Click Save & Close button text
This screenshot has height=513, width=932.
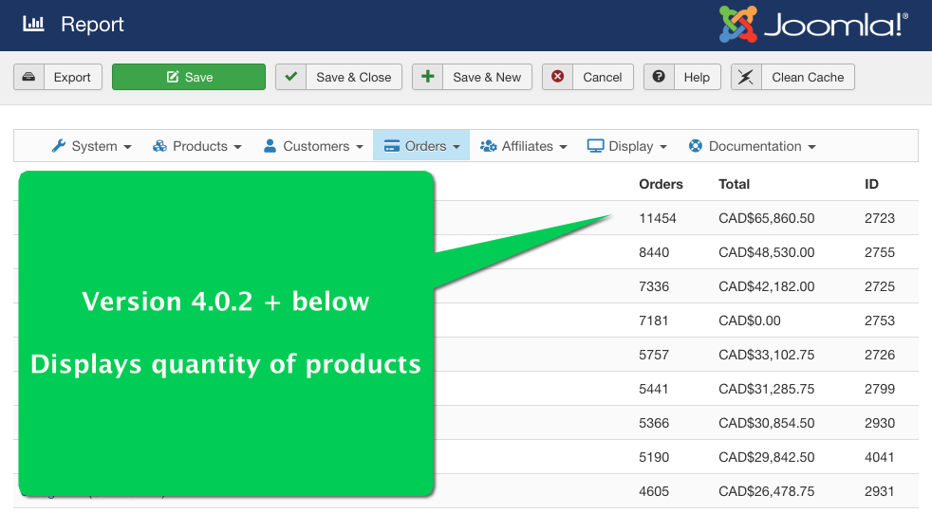point(354,77)
